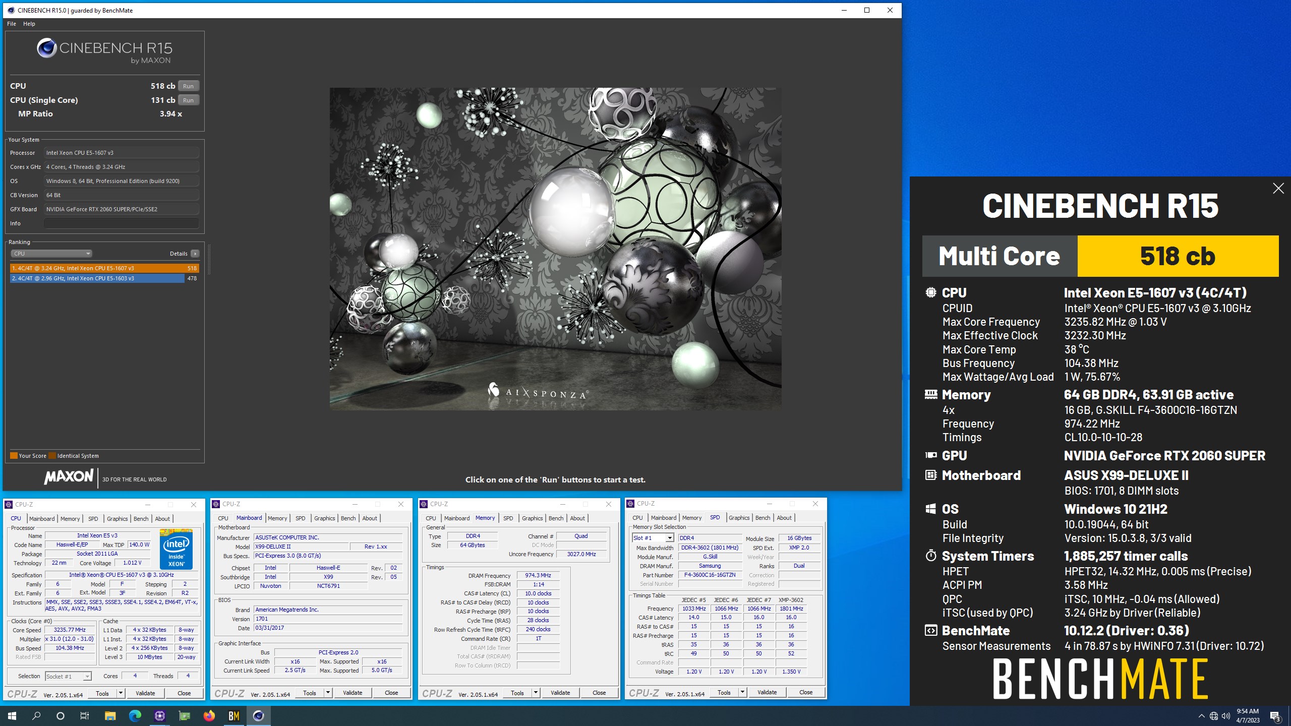The image size is (1291, 726).
Task: Click the Mainboard CPU-Z window title icon
Action: pyautogui.click(x=216, y=504)
